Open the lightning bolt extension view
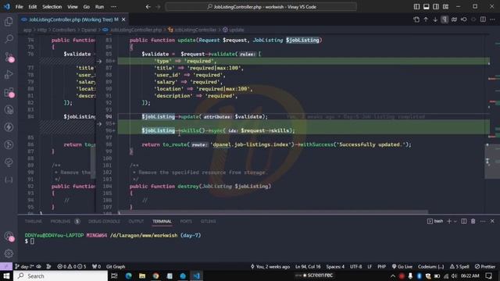 (x=9, y=127)
